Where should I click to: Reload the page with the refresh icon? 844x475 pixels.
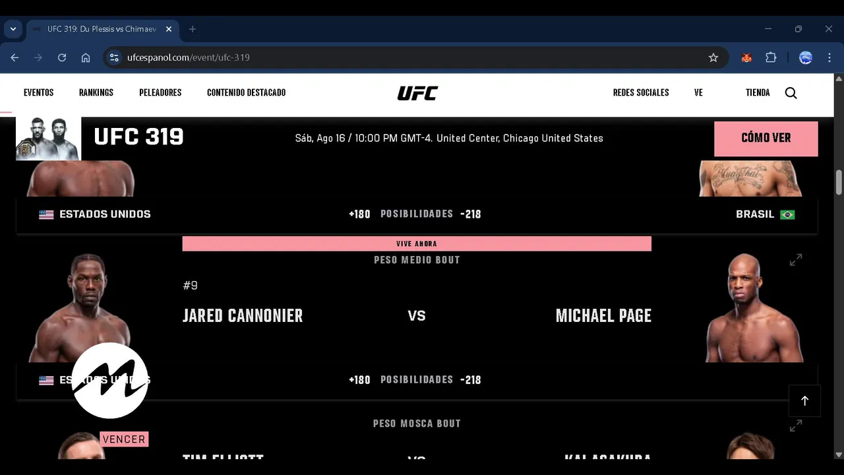[x=62, y=57]
